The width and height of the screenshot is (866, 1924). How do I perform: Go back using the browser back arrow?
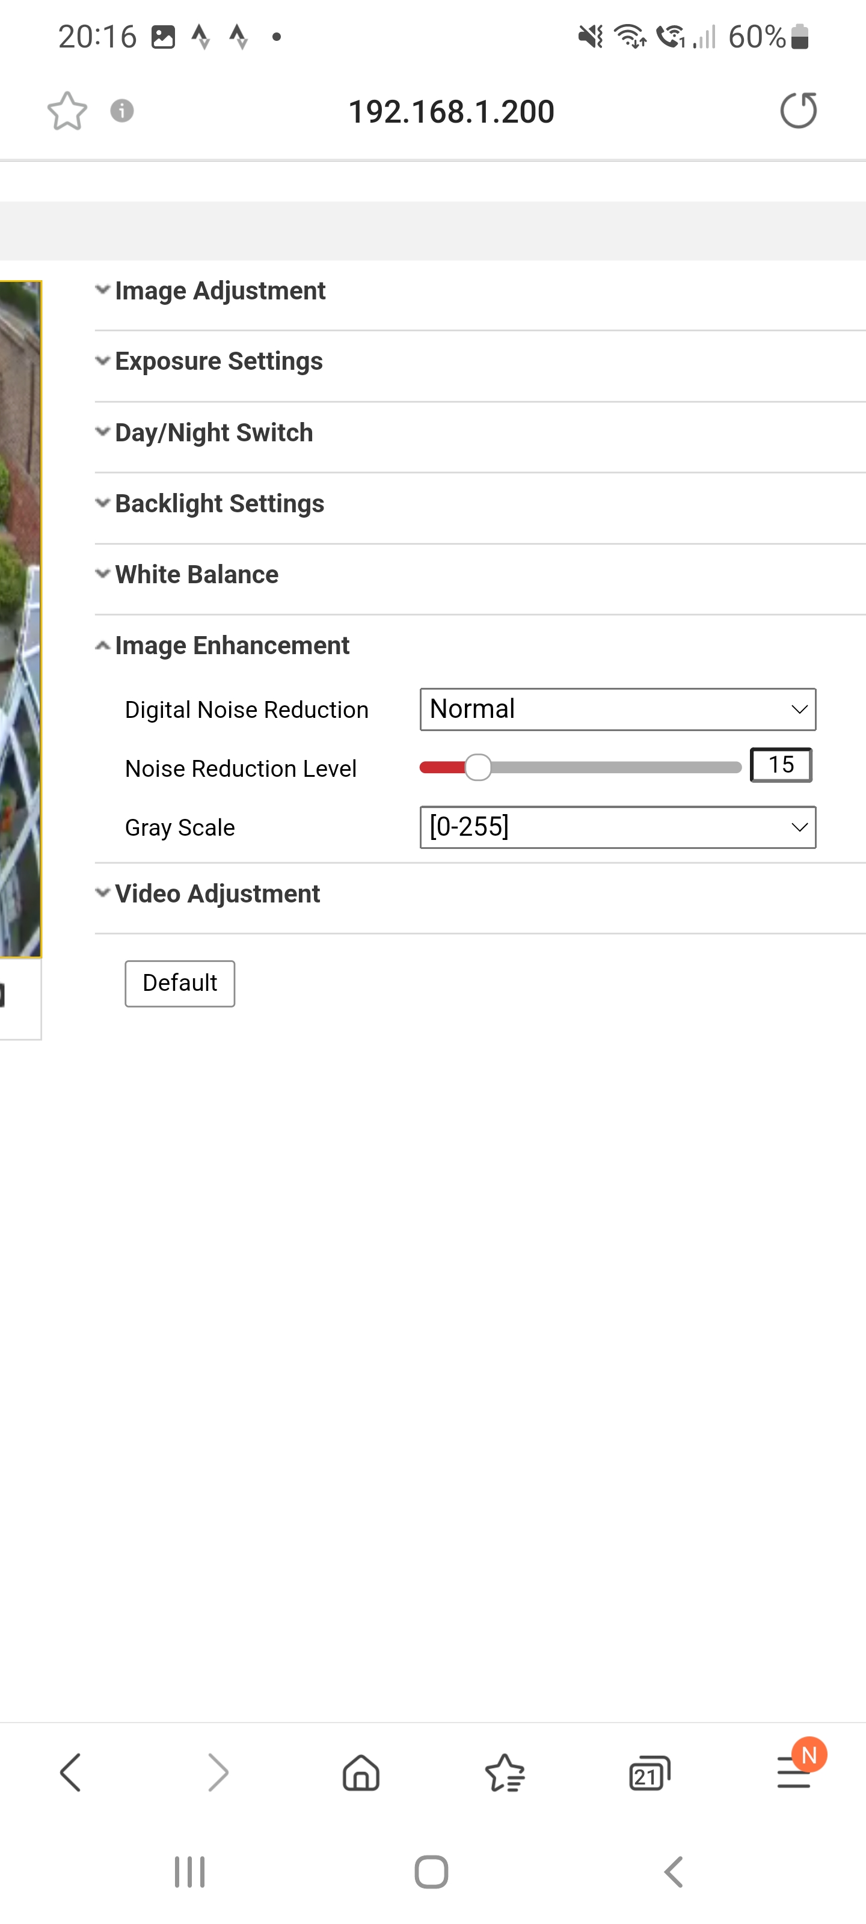point(70,1772)
